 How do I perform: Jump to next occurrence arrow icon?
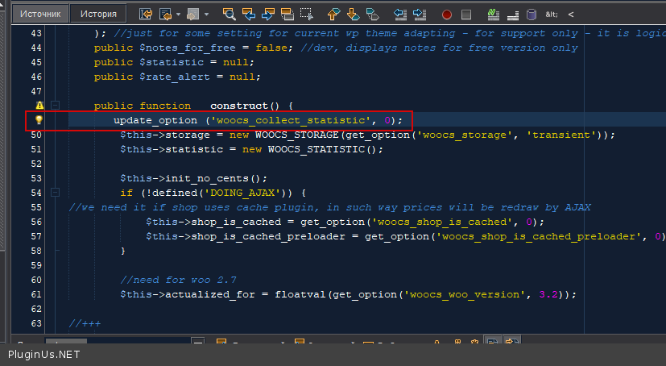click(268, 14)
